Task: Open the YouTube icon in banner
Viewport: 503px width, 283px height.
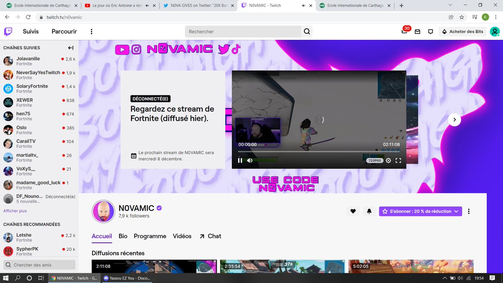Action: pos(122,50)
